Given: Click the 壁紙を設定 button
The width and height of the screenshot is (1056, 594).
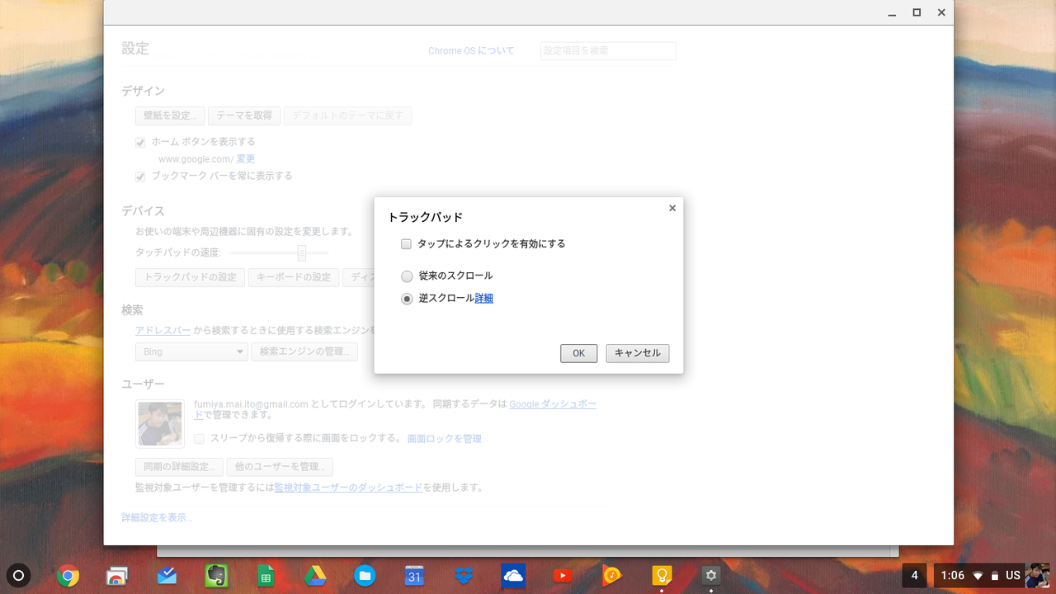Looking at the screenshot, I should (171, 115).
